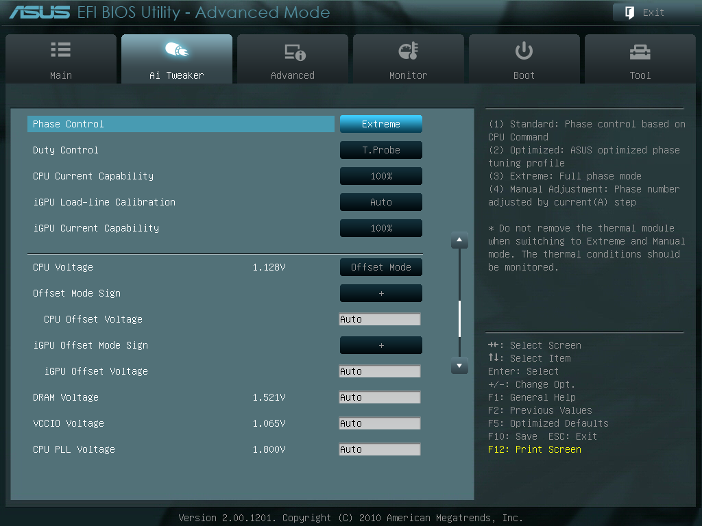
Task: Open CPU Voltage Offset Mode dropdown
Action: (381, 267)
